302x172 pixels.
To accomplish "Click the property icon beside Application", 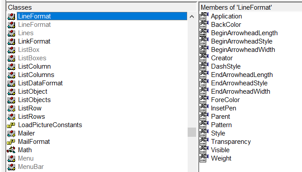I will 204,16.
